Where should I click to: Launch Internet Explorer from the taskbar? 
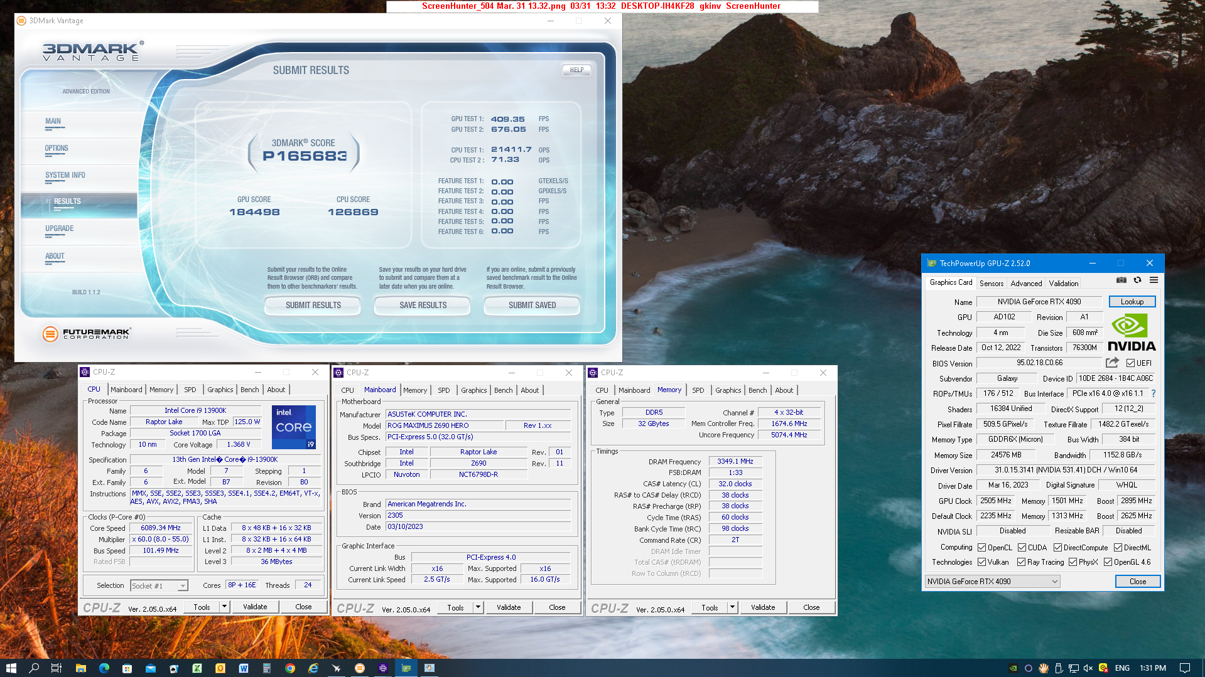[x=313, y=668]
